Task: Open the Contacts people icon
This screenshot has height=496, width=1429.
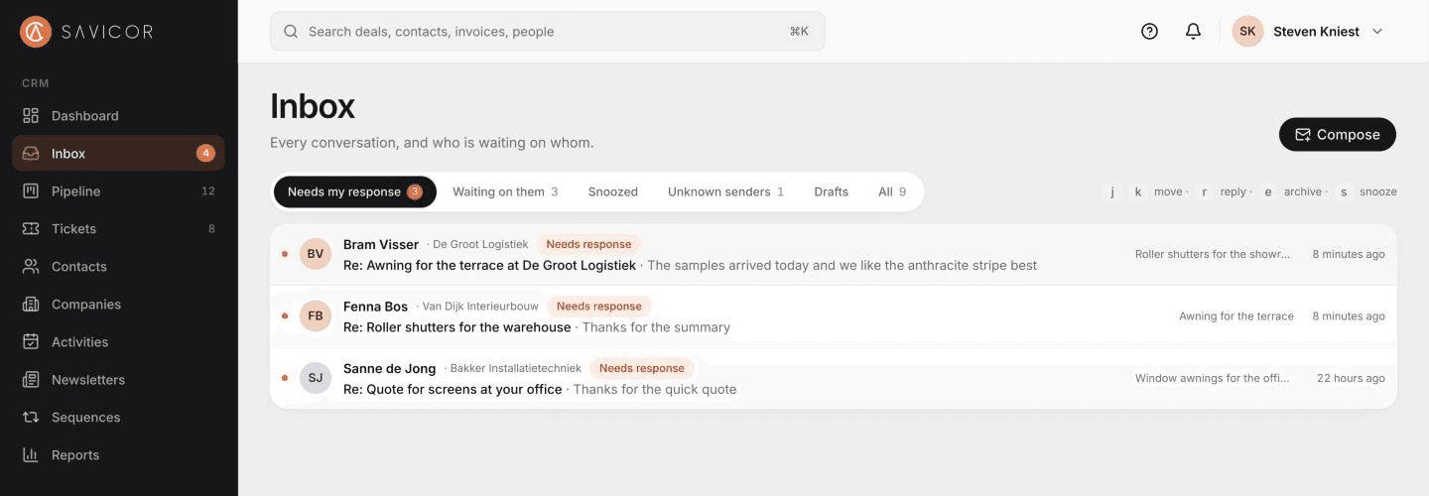Action: [x=31, y=267]
